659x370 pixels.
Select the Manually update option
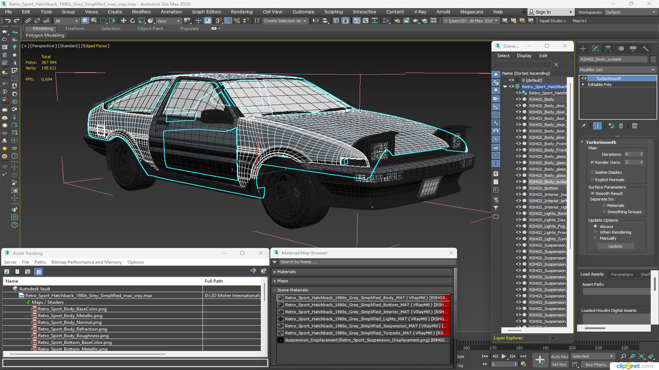[596, 238]
